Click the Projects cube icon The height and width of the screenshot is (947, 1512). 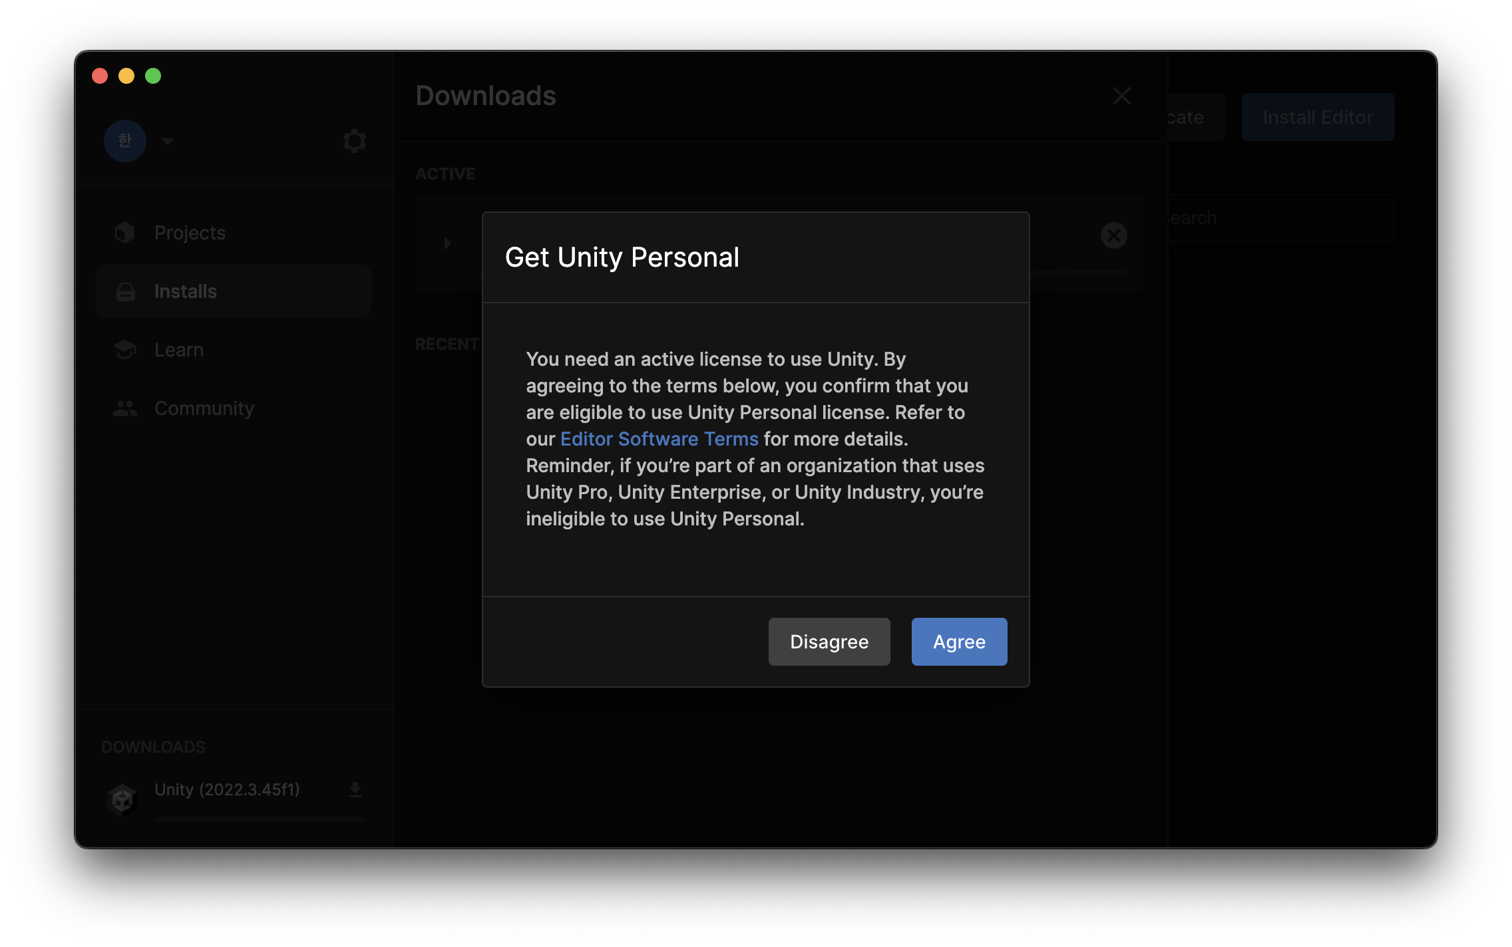click(x=125, y=233)
